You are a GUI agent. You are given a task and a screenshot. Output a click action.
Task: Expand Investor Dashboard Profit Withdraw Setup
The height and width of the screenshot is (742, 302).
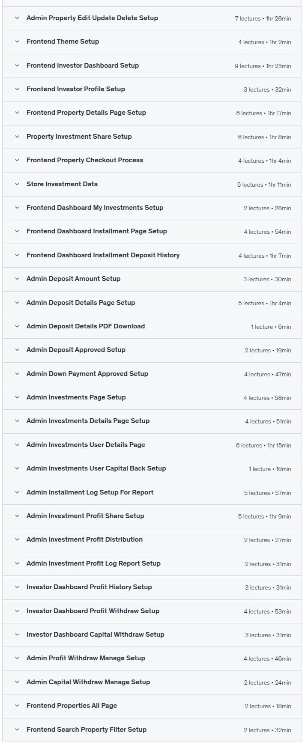click(152, 611)
